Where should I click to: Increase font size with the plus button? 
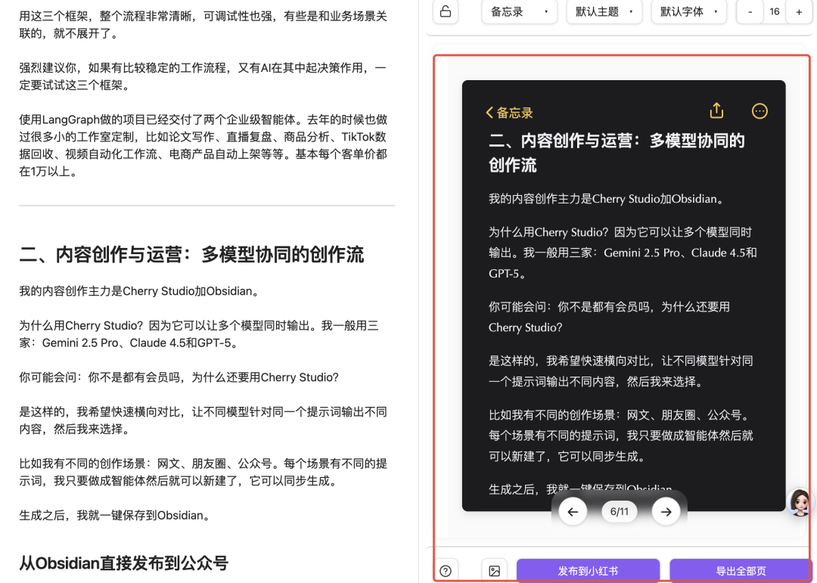pyautogui.click(x=798, y=11)
